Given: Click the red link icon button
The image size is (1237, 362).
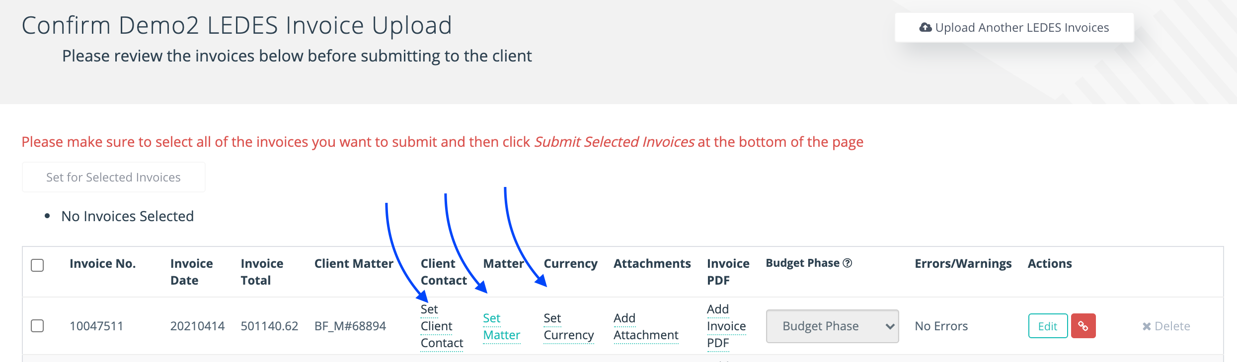Looking at the screenshot, I should [x=1083, y=326].
